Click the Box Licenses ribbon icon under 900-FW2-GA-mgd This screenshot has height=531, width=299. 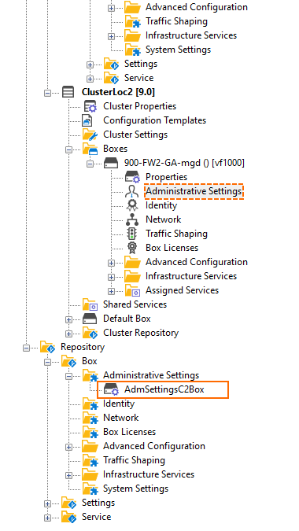(x=131, y=248)
